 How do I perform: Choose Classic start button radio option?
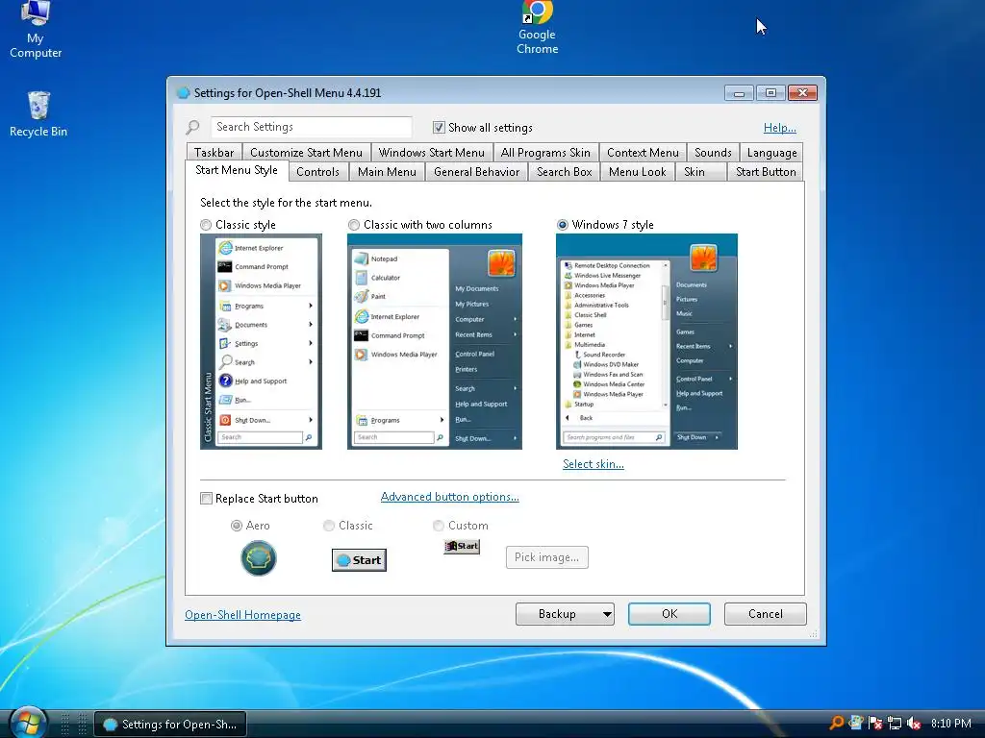(x=329, y=526)
